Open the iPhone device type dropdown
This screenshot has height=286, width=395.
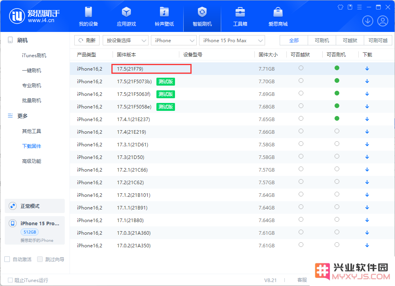click(x=173, y=40)
